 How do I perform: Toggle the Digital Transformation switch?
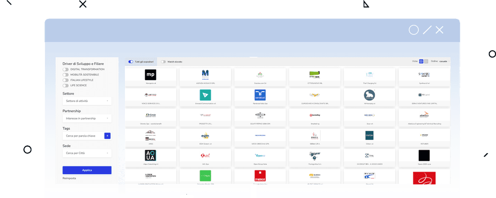[x=66, y=69]
